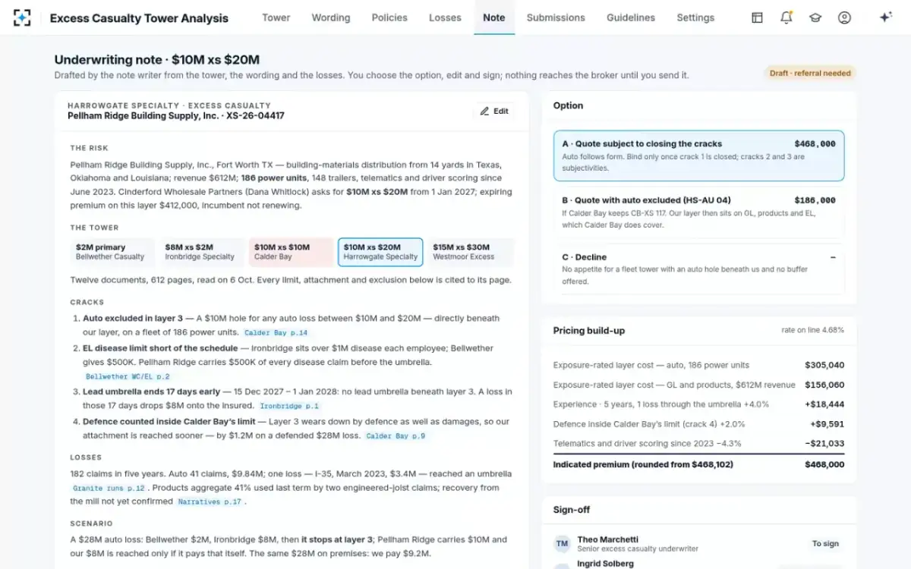Image resolution: width=911 pixels, height=569 pixels.
Task: Click the Ingrid Solberg name in Sign-off
Action: pos(605,564)
